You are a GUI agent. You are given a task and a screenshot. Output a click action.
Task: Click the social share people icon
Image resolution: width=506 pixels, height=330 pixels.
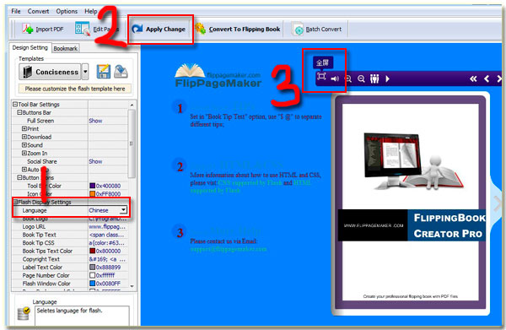click(374, 78)
